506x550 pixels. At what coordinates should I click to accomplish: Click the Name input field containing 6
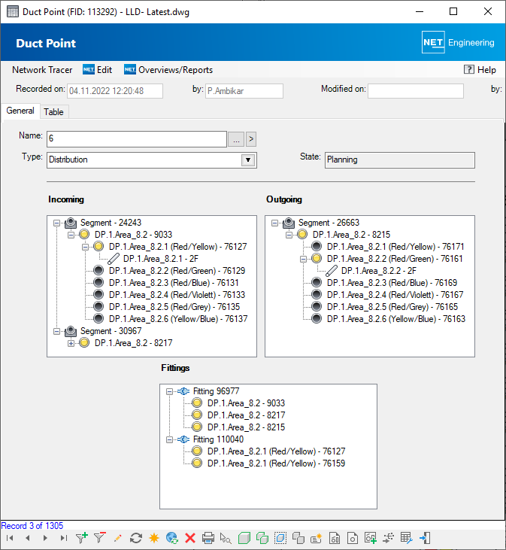click(x=137, y=139)
